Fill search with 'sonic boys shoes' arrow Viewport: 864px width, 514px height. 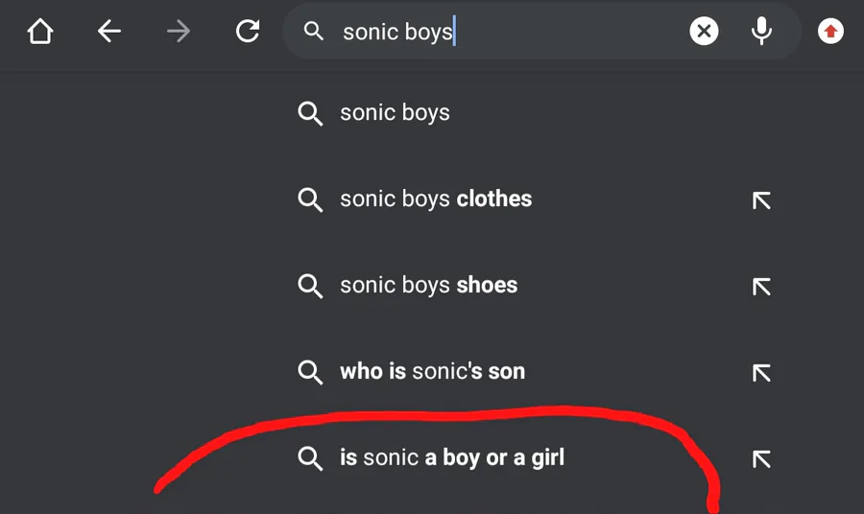761,287
